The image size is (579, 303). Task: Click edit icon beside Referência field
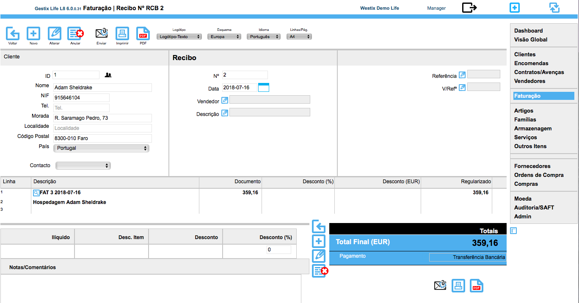coord(462,75)
